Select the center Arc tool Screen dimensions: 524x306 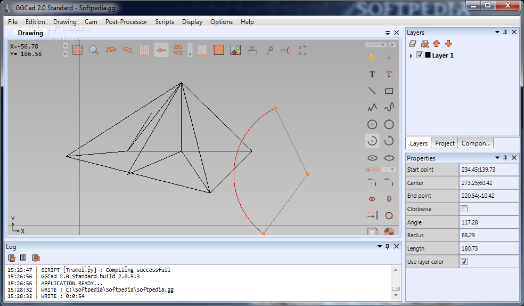pos(372,141)
